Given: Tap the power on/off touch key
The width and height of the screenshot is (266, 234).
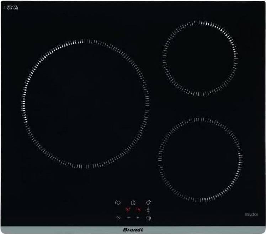Looking at the screenshot, I should click(133, 202).
